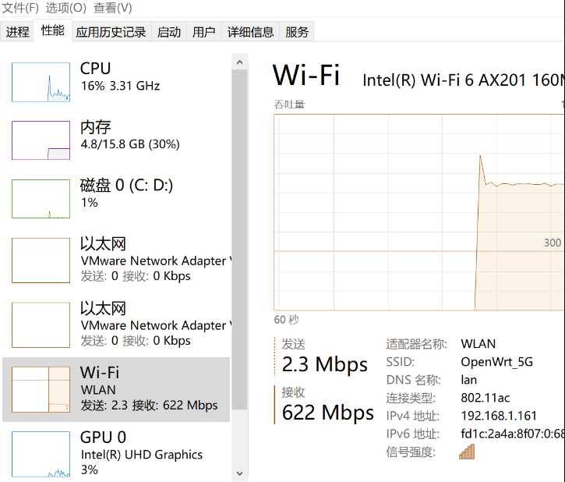This screenshot has width=565, height=482.
Task: Switch to the 进程 tab
Action: 17,32
